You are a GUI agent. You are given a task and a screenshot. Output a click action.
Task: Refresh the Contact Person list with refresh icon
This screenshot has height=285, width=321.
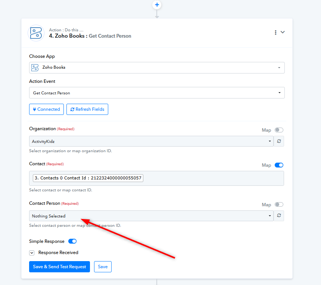tap(279, 216)
